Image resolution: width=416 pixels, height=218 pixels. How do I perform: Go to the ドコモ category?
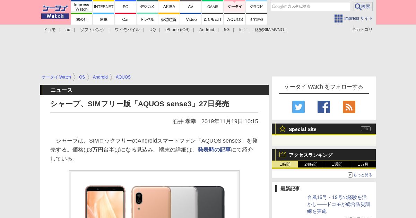tap(50, 30)
